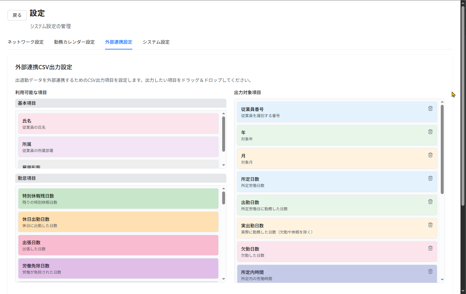Select the 月 output card

pyautogui.click(x=337, y=158)
